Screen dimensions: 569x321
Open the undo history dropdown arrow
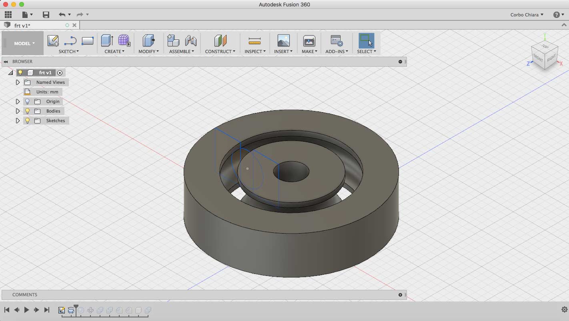pyautogui.click(x=69, y=15)
